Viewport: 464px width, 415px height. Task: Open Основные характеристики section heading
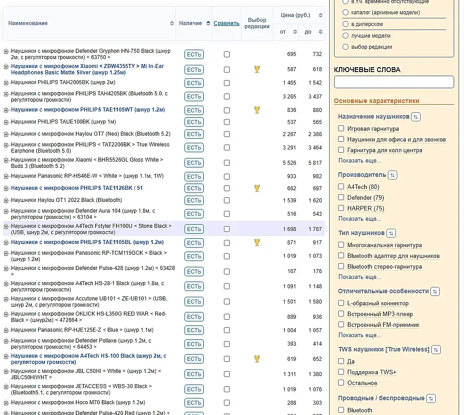point(376,101)
